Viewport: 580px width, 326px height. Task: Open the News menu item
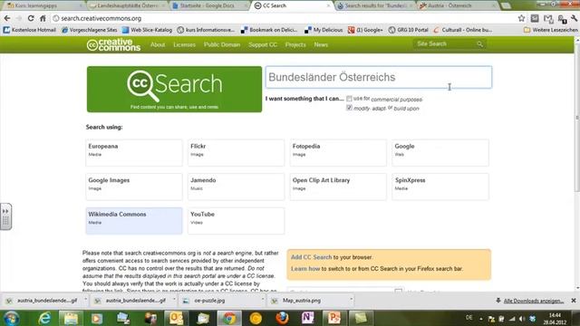click(321, 44)
